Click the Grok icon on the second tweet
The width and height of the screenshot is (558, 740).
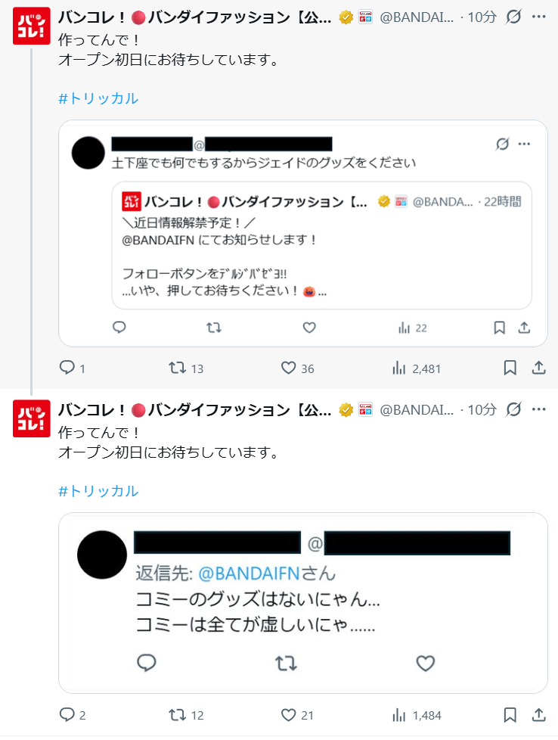(513, 409)
